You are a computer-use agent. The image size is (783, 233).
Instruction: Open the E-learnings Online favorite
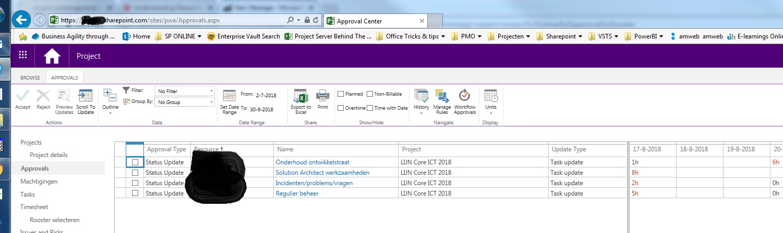click(755, 36)
